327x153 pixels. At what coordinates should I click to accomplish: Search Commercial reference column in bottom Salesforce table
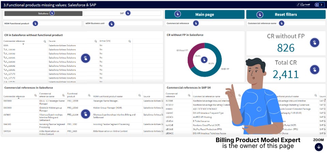35,95
